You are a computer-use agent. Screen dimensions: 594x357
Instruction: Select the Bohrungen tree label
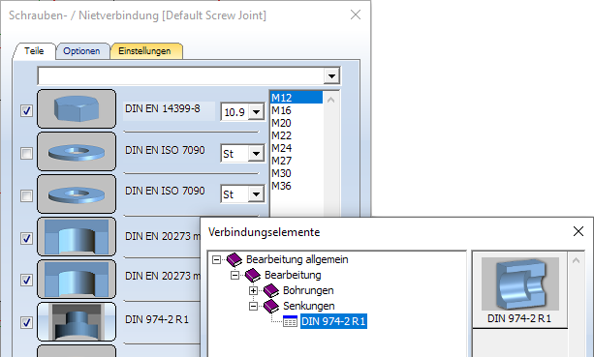tap(308, 290)
